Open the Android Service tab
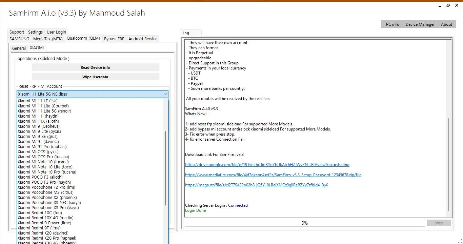 point(143,39)
